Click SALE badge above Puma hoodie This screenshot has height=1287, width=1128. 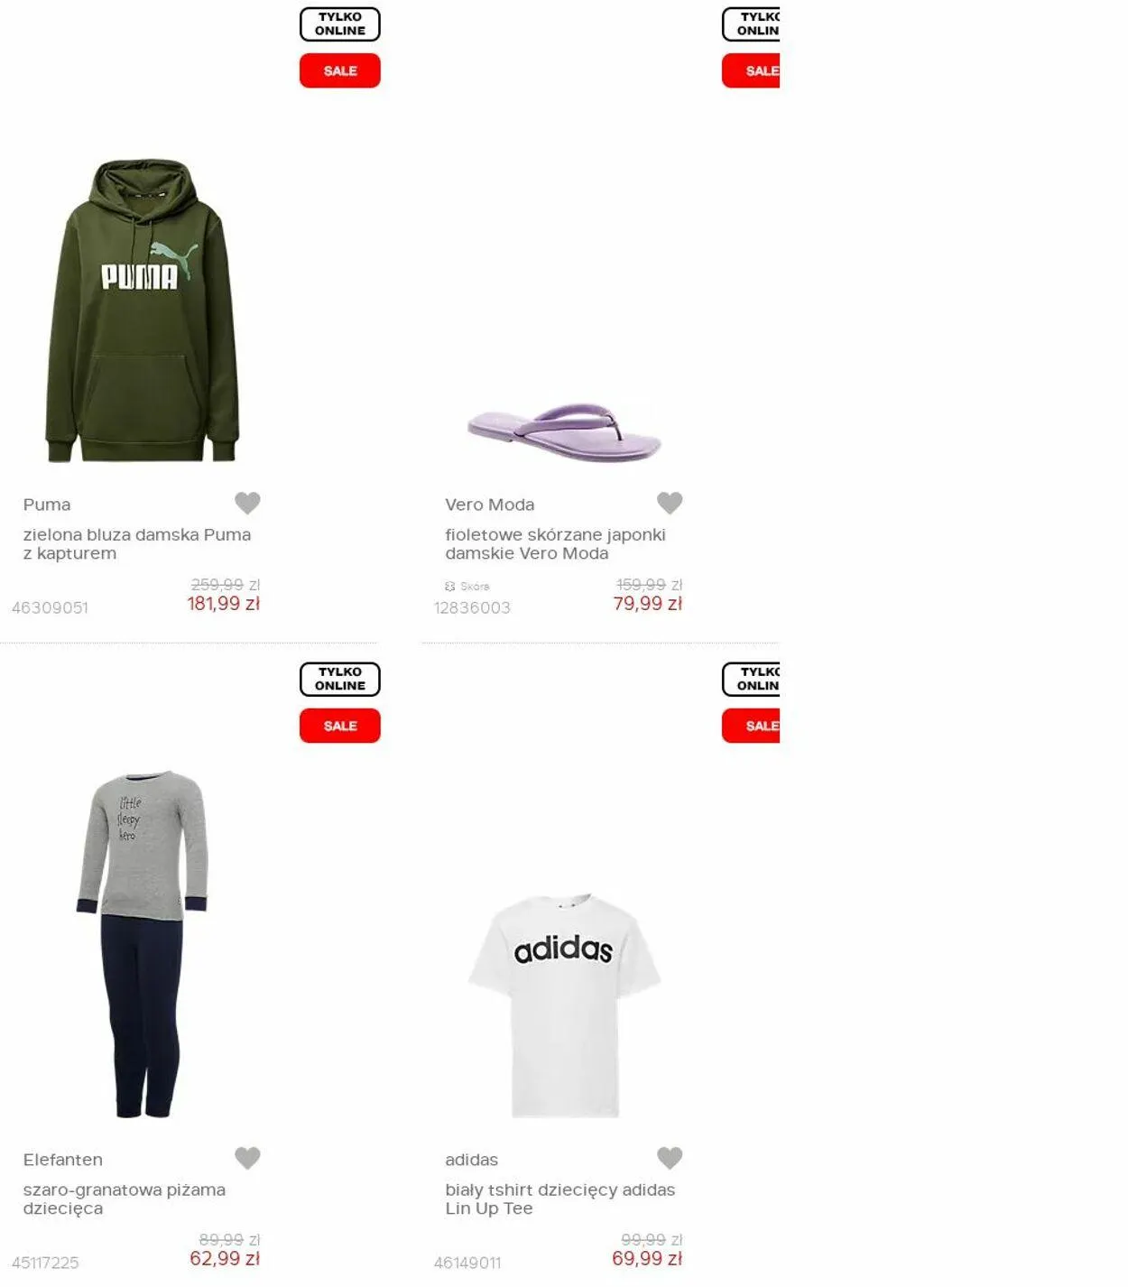point(340,70)
